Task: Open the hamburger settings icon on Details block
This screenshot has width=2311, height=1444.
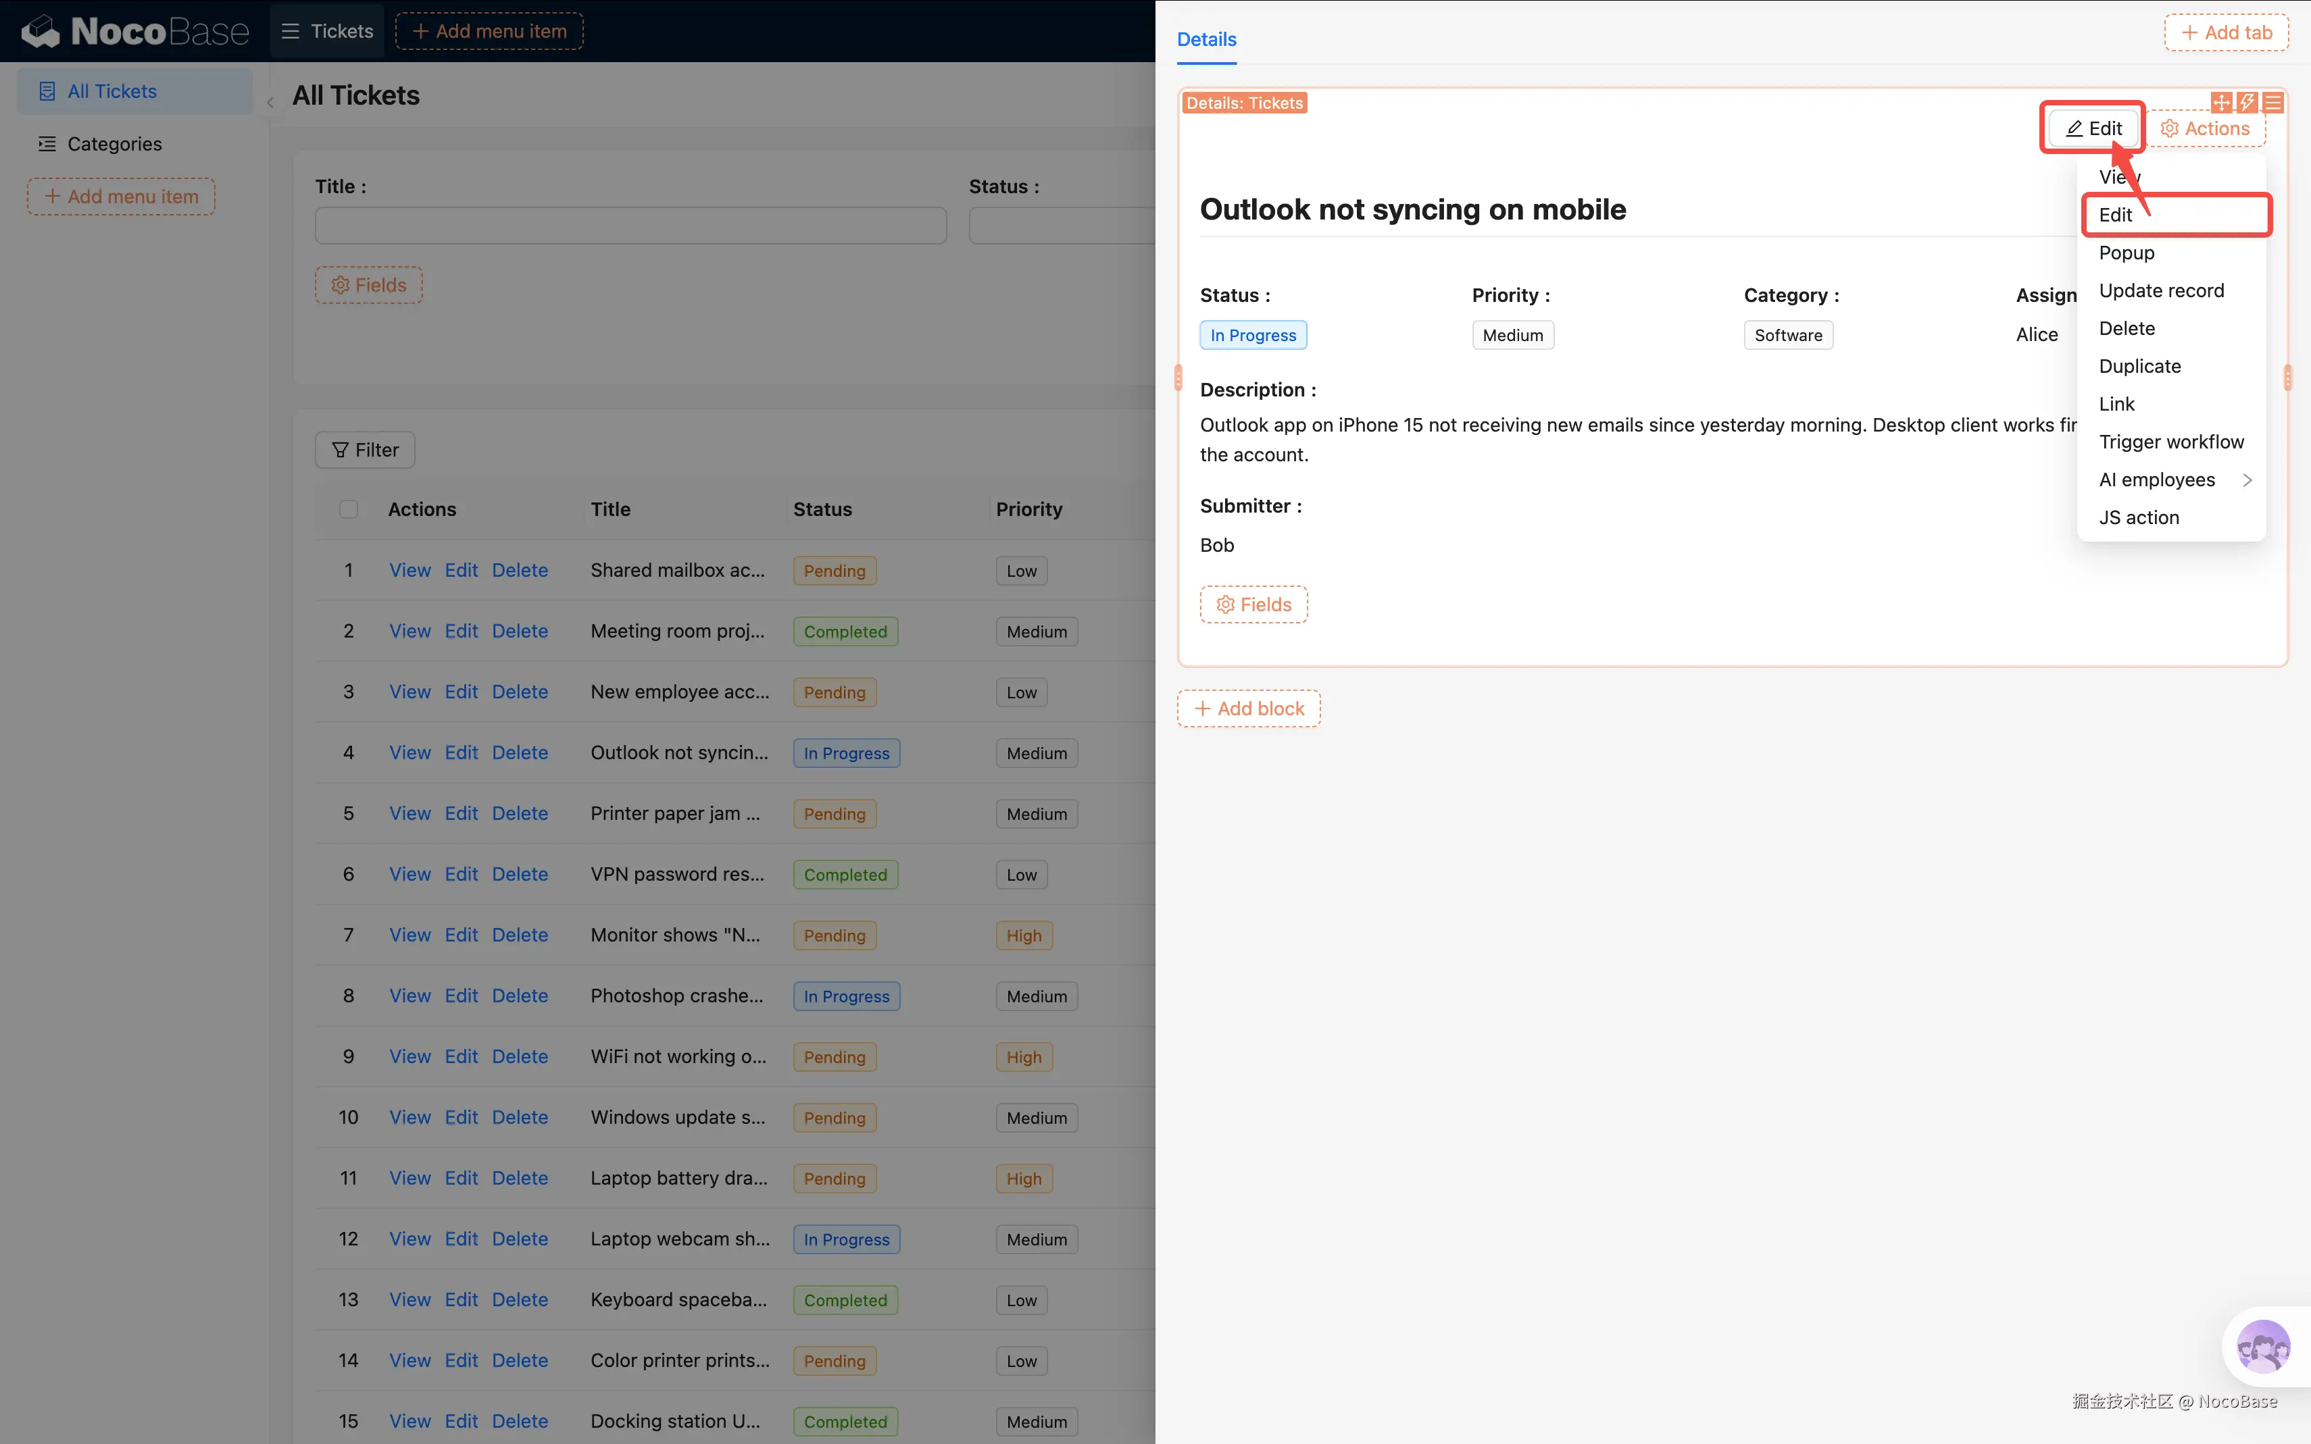Action: 2272,102
